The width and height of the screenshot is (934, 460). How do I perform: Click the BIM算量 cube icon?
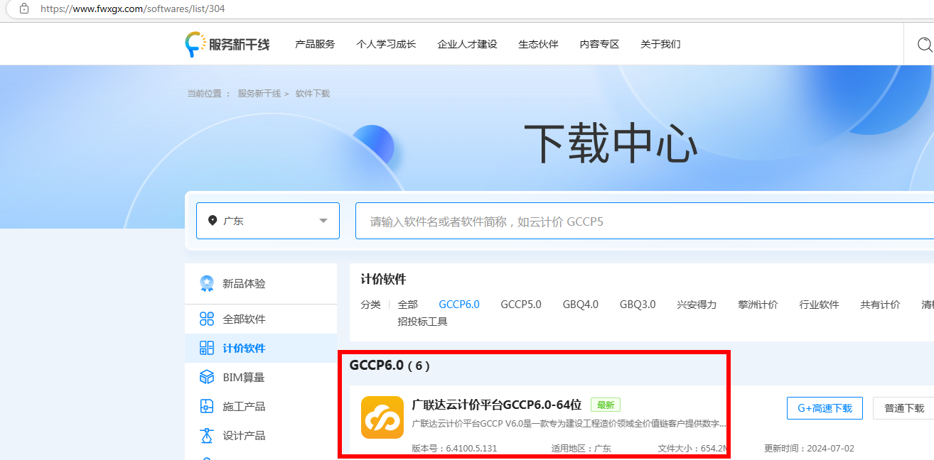pyautogui.click(x=207, y=377)
